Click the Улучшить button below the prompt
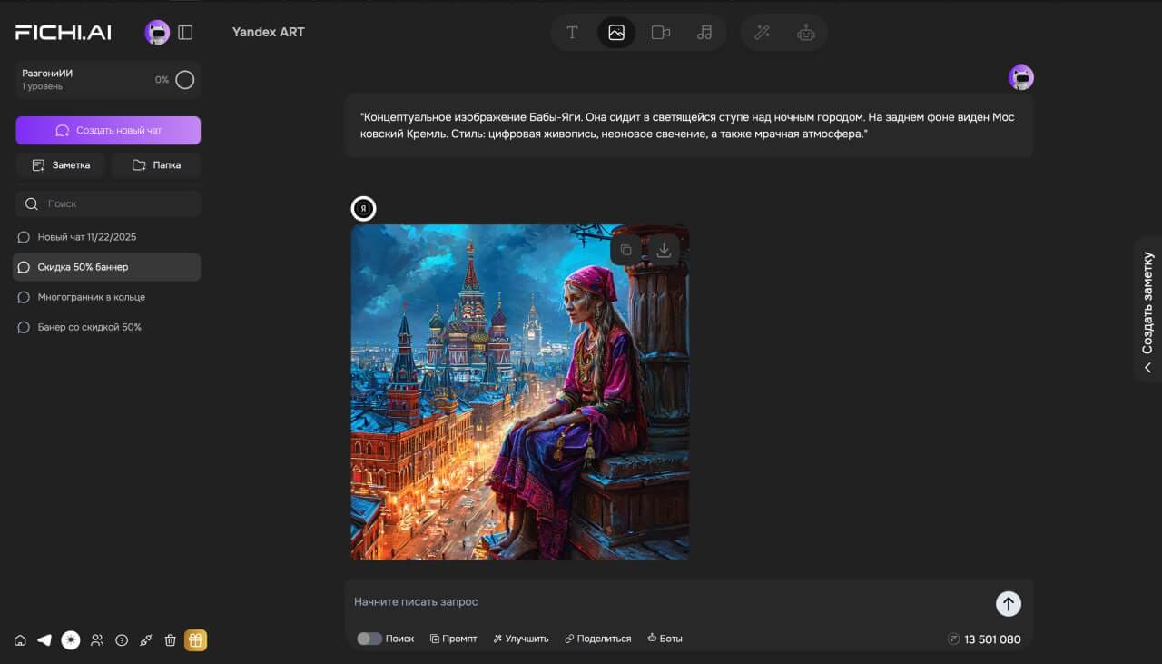1162x664 pixels. pyautogui.click(x=521, y=639)
